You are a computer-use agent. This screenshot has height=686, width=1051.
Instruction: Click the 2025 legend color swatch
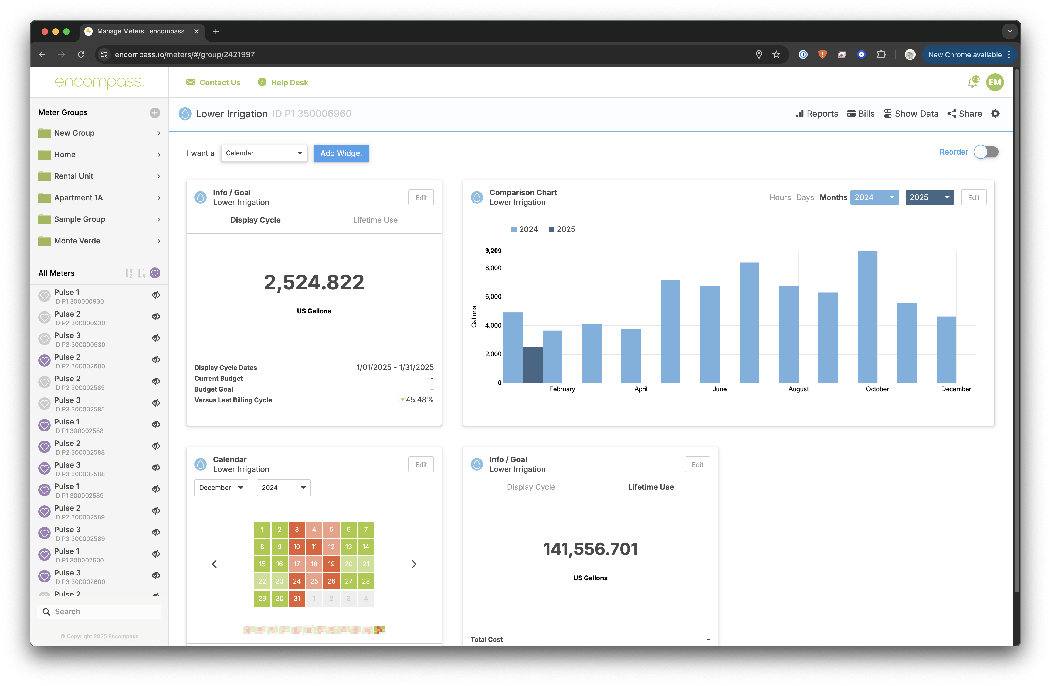click(x=551, y=229)
